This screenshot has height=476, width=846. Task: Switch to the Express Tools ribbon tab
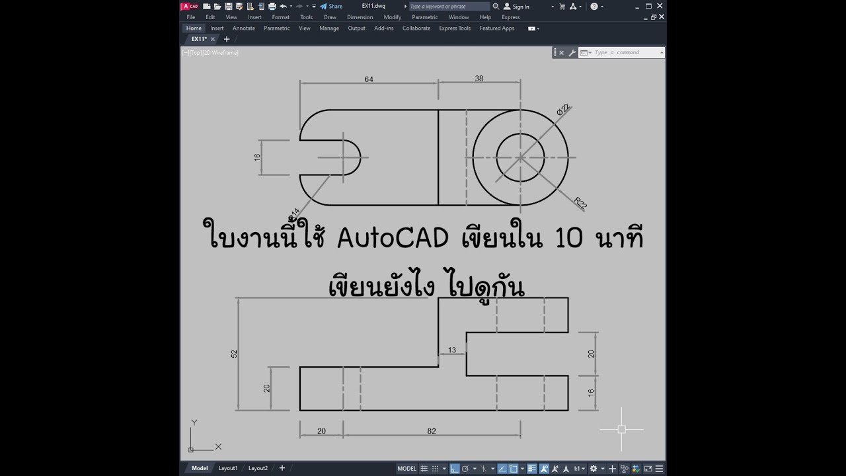tap(455, 28)
